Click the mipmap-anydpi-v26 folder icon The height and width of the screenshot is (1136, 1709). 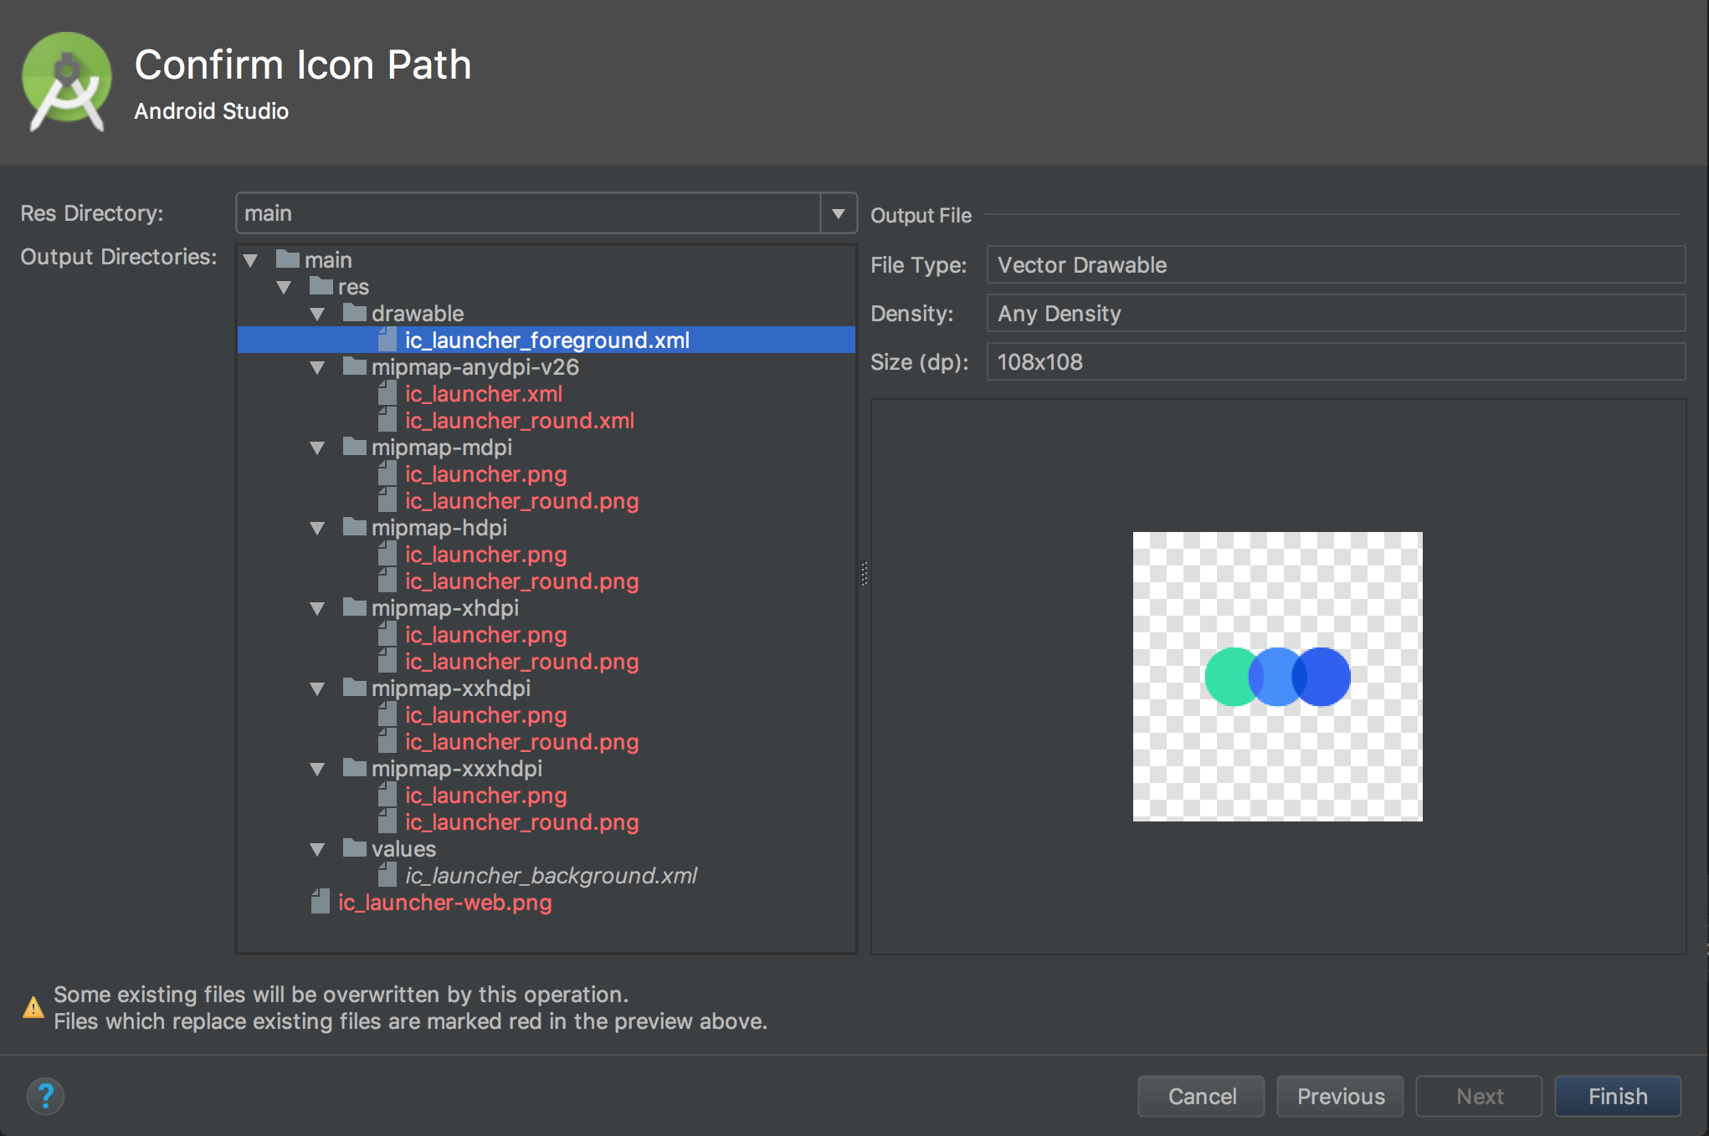355,366
